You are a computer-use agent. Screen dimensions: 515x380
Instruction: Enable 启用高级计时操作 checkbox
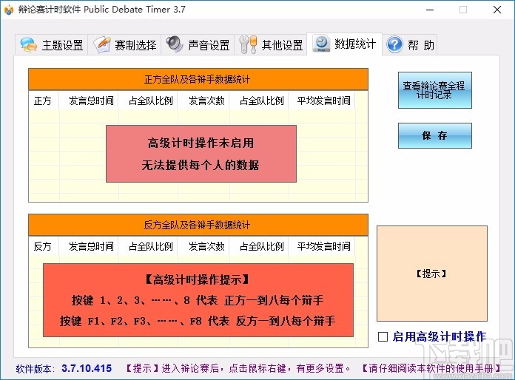pyautogui.click(x=383, y=336)
